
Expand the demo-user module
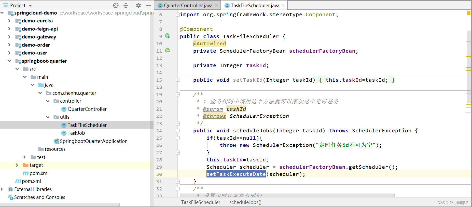pyautogui.click(x=9, y=53)
